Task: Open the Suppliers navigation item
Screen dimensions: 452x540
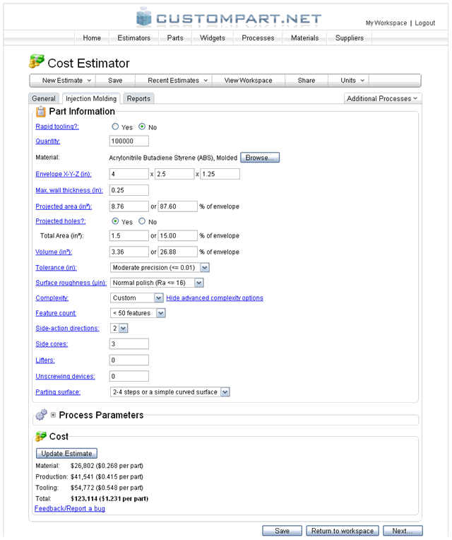Action: [350, 38]
